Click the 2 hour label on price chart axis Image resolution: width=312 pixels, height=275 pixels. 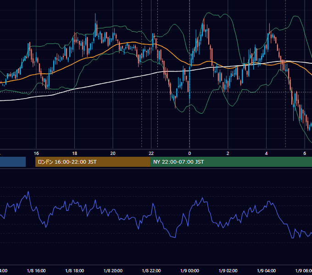[228, 153]
